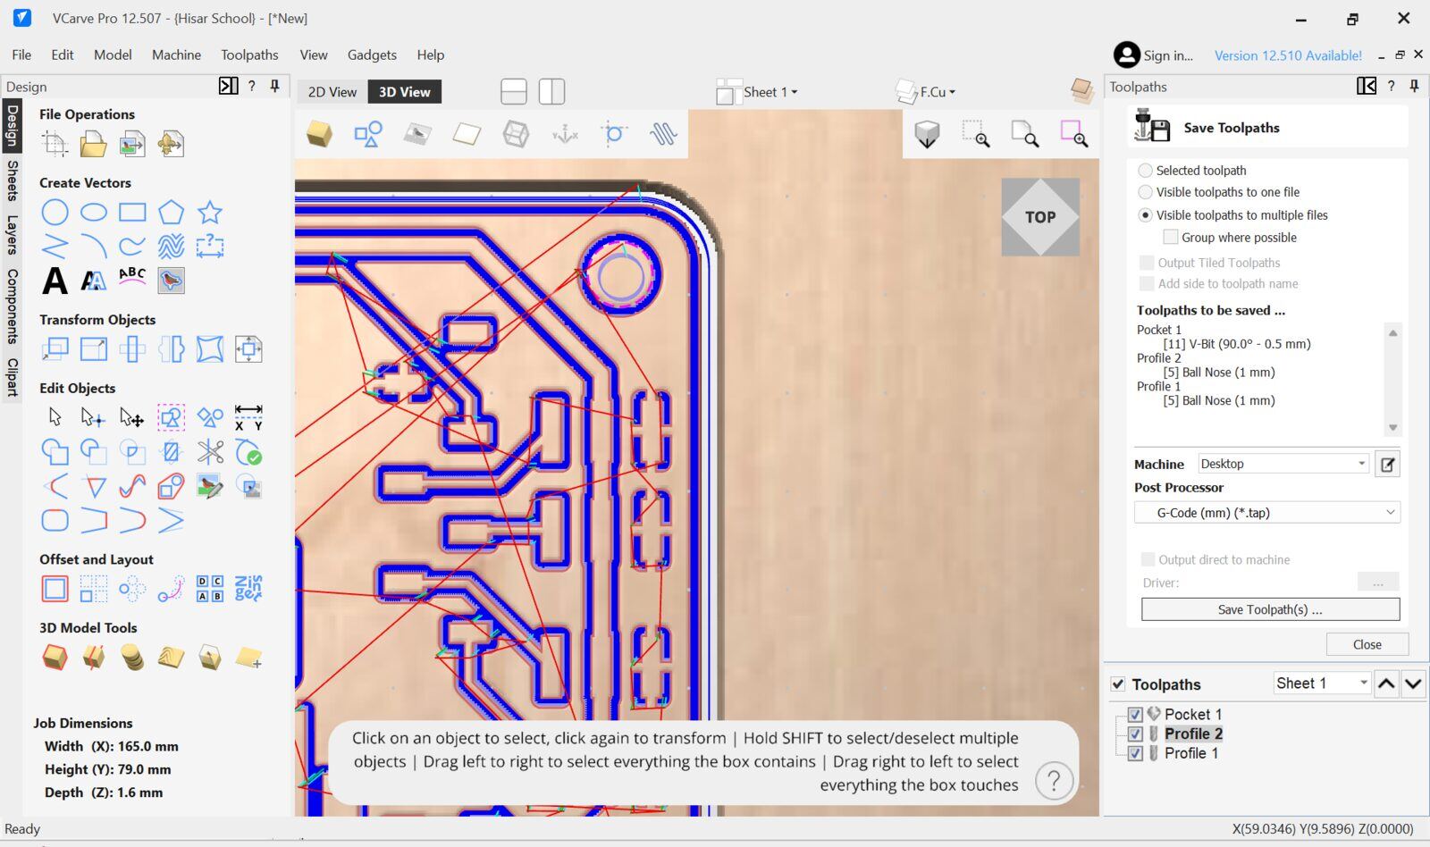Click the Selection arrow tool
The height and width of the screenshot is (847, 1430).
55,417
